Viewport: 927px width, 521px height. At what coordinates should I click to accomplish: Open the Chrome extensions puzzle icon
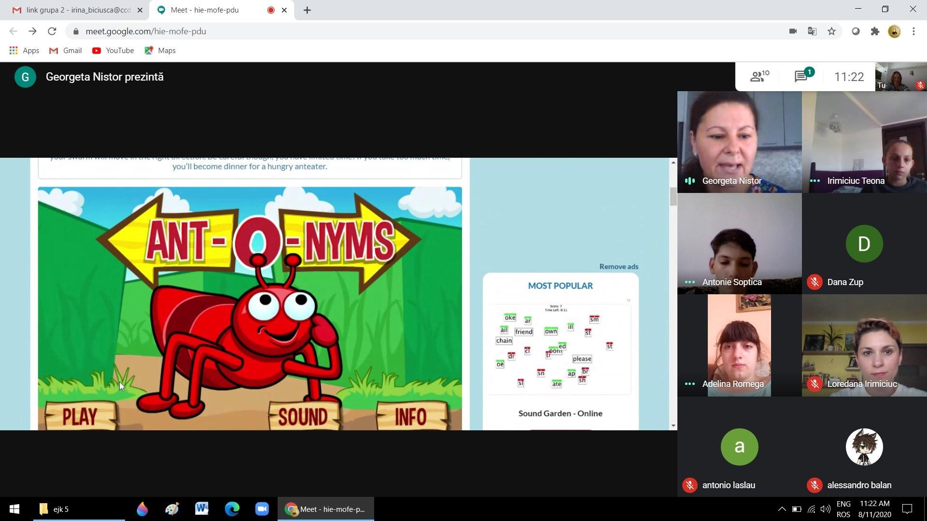(x=875, y=31)
